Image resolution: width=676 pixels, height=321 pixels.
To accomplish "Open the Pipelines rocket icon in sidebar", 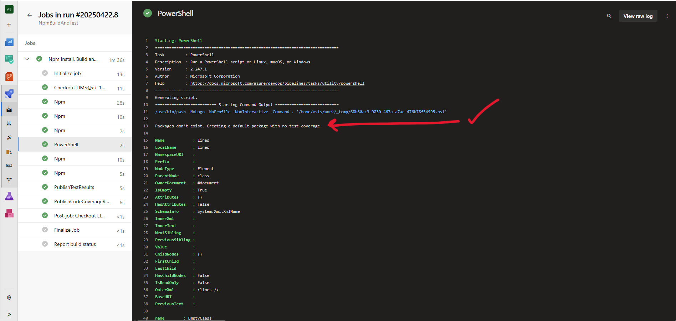I will (x=9, y=93).
